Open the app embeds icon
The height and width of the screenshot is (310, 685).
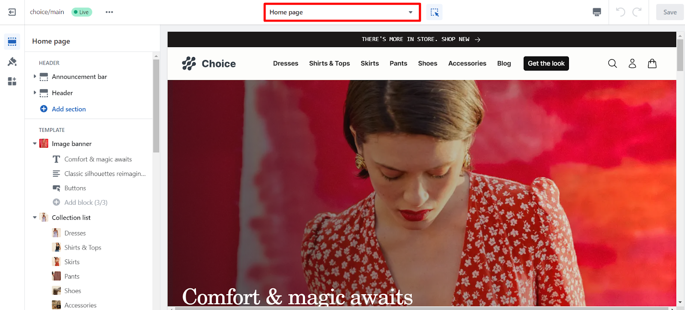(x=12, y=81)
